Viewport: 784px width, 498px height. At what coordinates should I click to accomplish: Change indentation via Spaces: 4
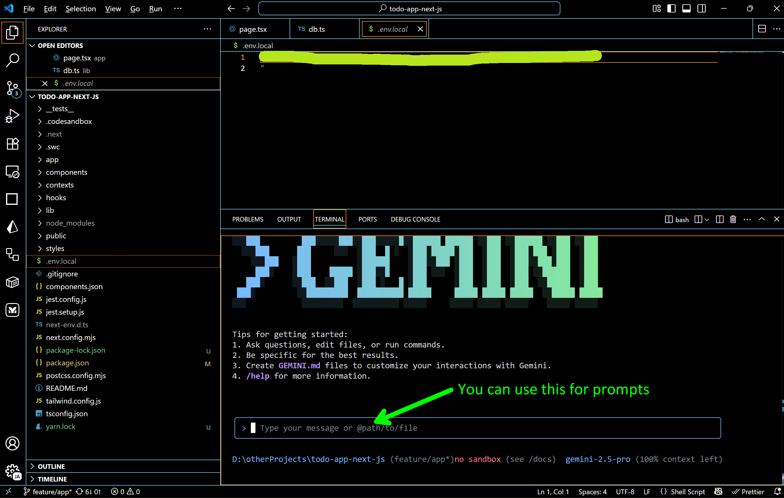point(592,491)
